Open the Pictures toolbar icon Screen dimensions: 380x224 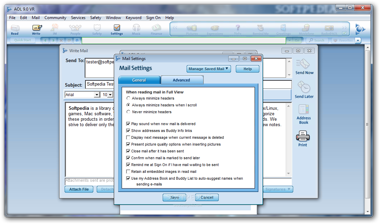tap(192, 30)
